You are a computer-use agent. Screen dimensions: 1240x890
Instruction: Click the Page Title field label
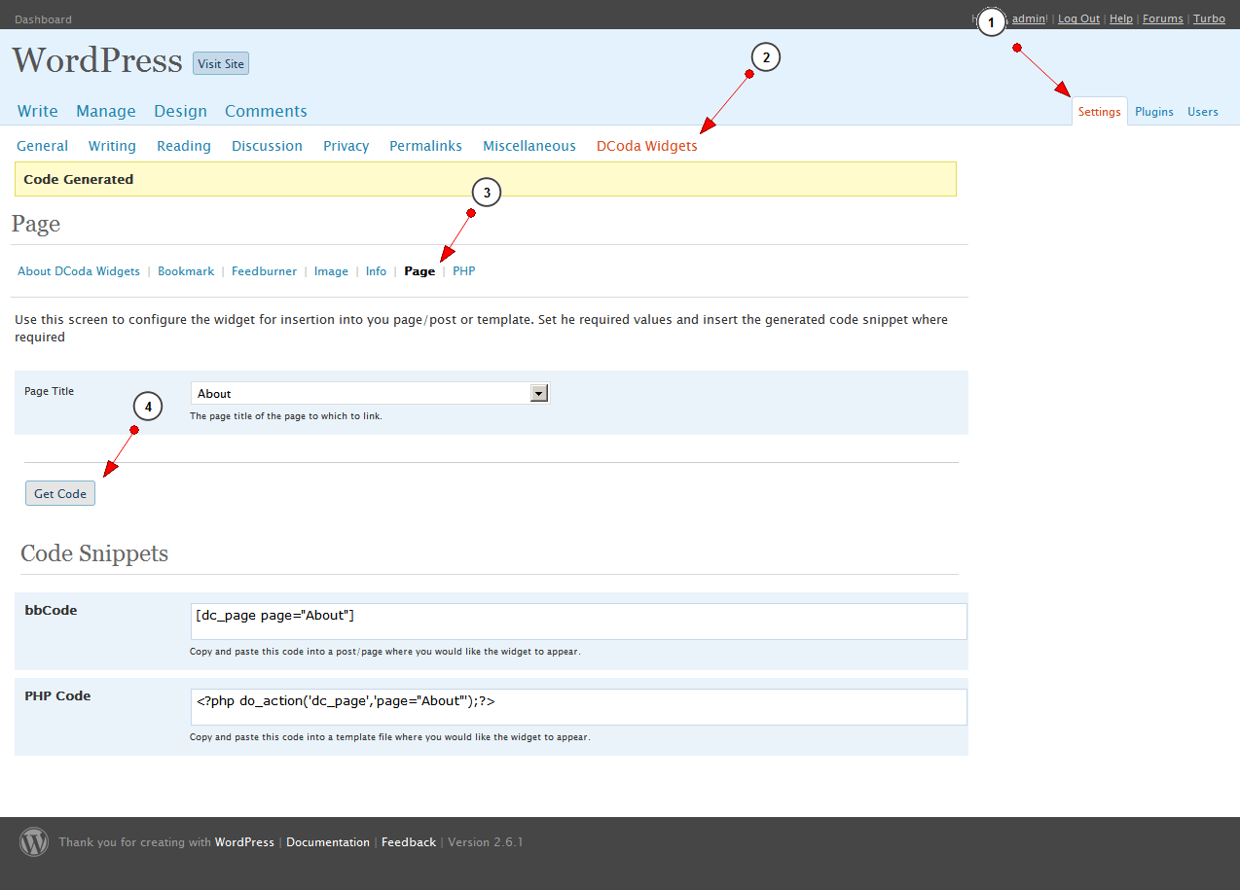coord(49,391)
